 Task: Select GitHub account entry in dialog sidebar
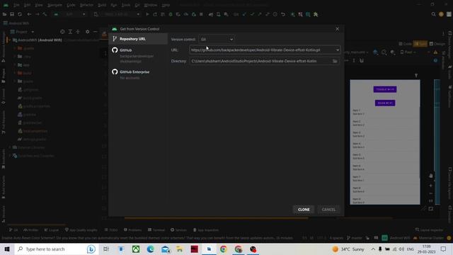(x=138, y=55)
